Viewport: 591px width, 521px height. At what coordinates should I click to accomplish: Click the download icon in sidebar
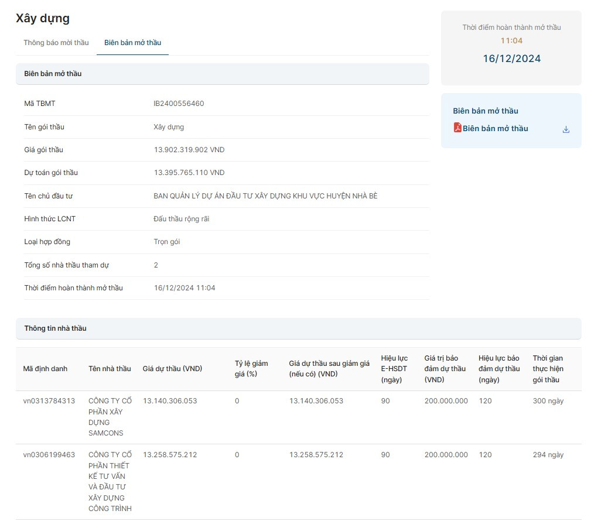tap(566, 129)
